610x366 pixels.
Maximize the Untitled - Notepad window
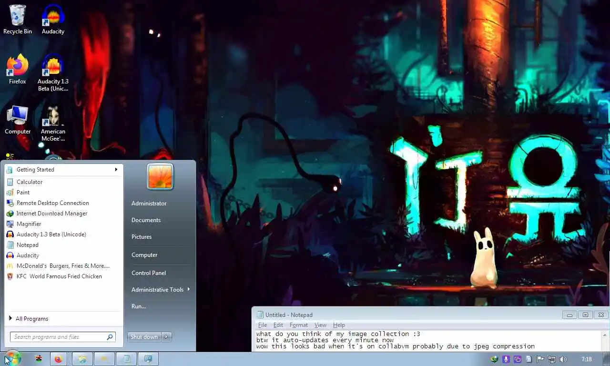585,315
